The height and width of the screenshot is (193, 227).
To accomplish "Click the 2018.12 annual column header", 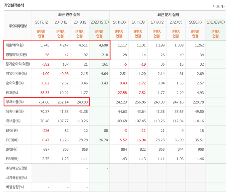I will click(61, 22).
